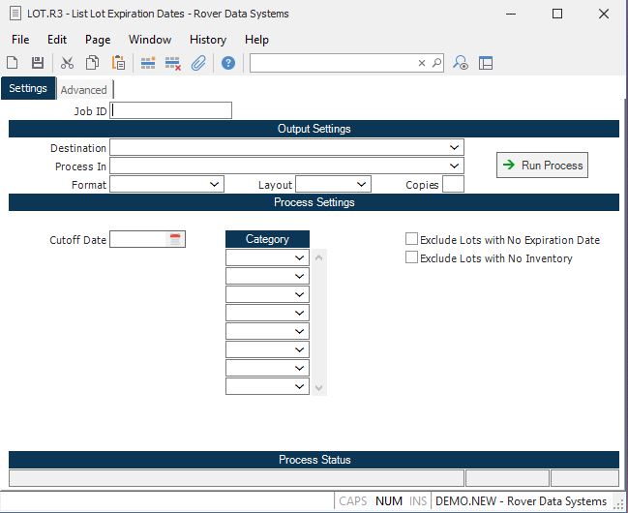Click the New record toolbar icon

pos(13,63)
